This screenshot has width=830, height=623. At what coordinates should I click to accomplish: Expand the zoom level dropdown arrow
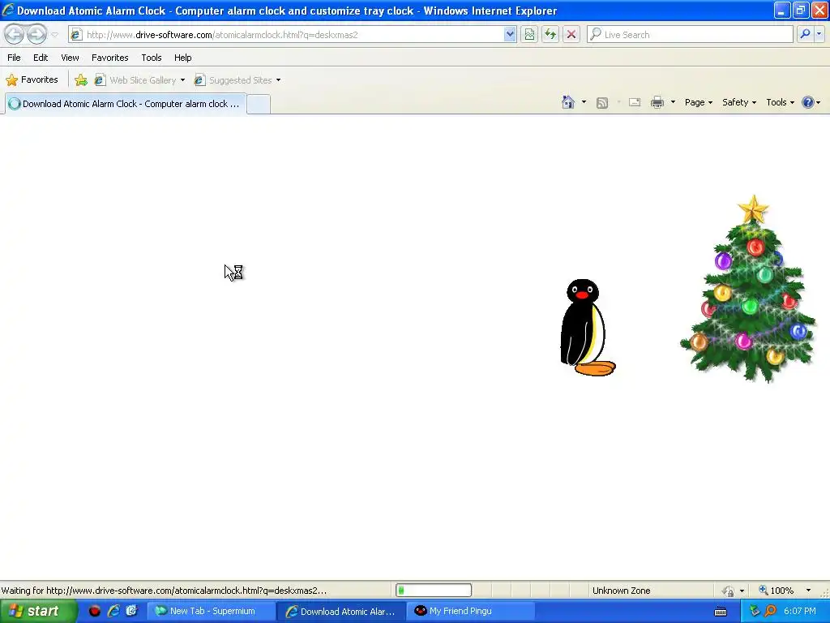(808, 591)
